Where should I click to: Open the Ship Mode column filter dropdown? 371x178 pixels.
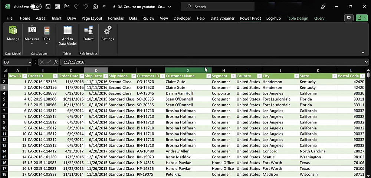pyautogui.click(x=133, y=76)
